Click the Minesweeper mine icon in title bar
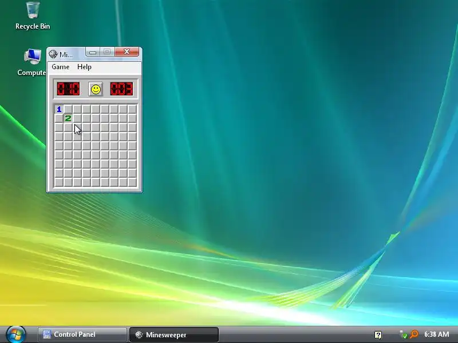The height and width of the screenshot is (343, 458). 53,54
